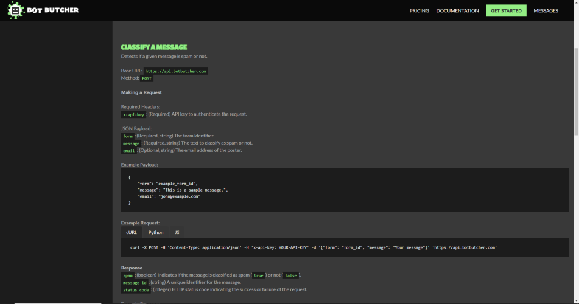This screenshot has width=579, height=304.
Task: Click the form payload field tag
Action: pos(128,136)
